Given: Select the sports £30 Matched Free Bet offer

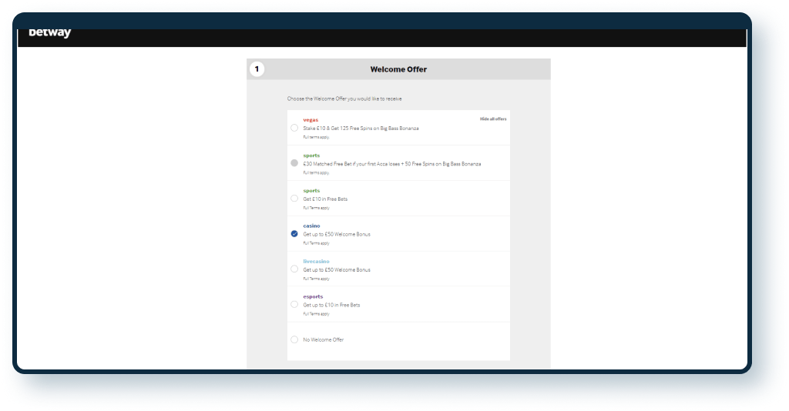Looking at the screenshot, I should (x=294, y=163).
